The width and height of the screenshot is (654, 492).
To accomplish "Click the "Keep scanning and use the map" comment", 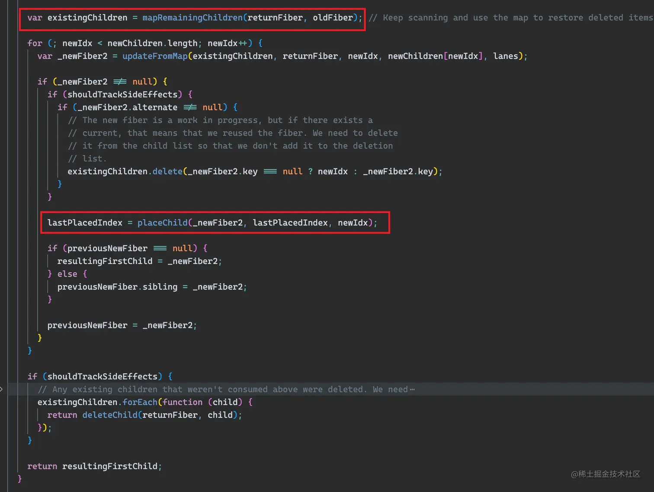I will pyautogui.click(x=511, y=18).
